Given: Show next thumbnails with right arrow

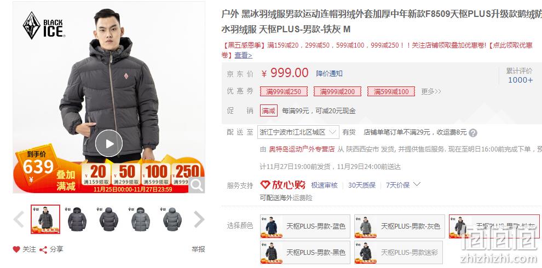Looking at the screenshot, I should (x=199, y=219).
